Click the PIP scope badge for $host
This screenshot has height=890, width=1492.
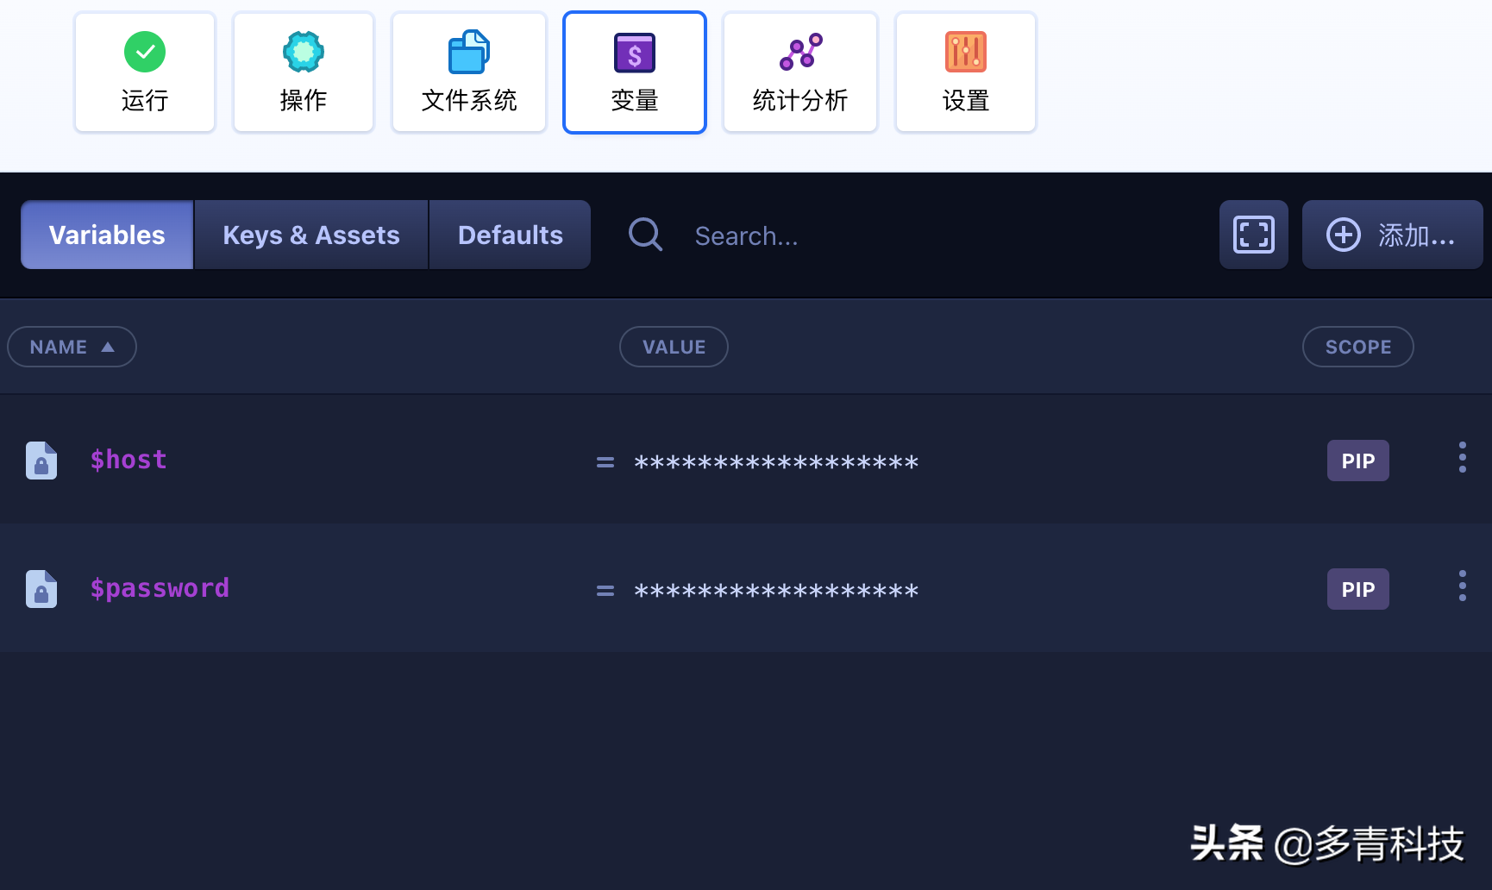pos(1358,461)
